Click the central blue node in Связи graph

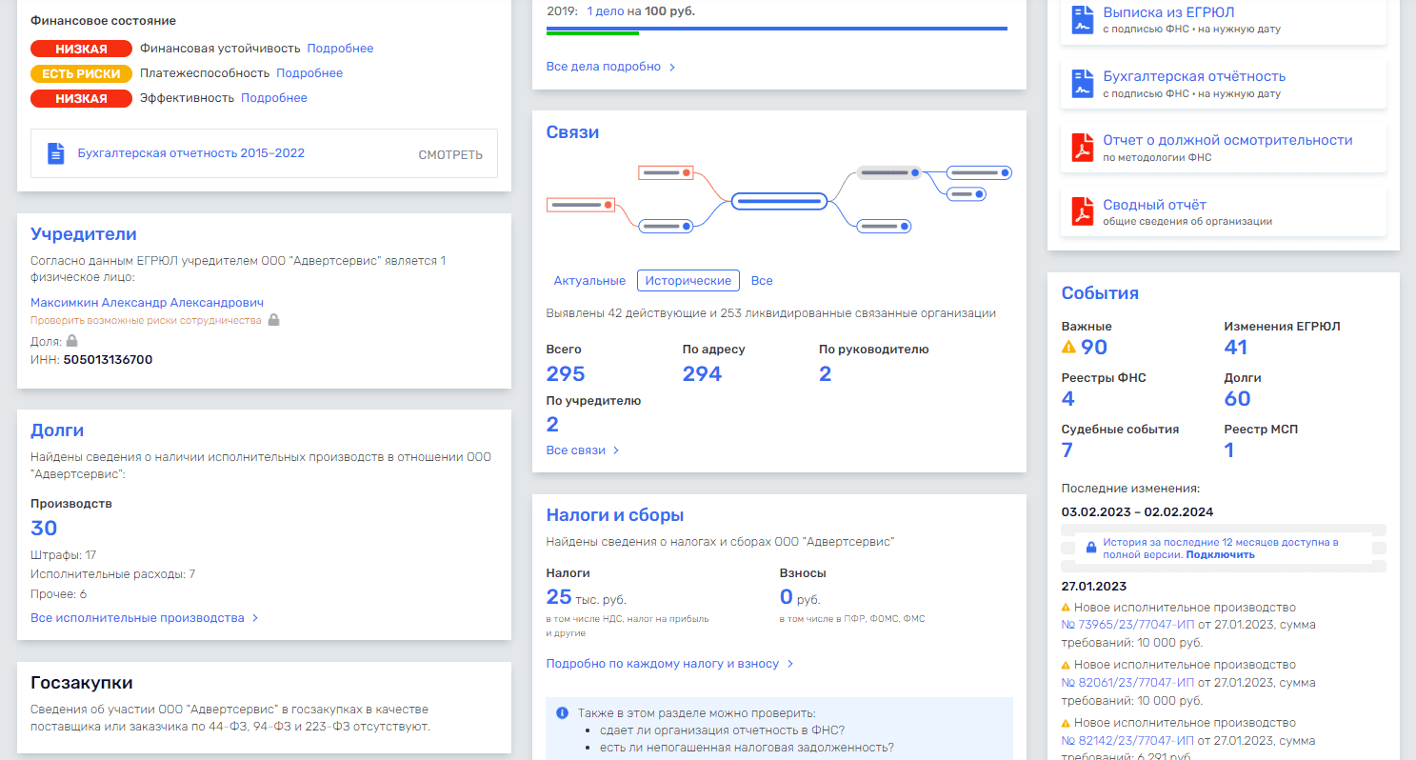779,200
